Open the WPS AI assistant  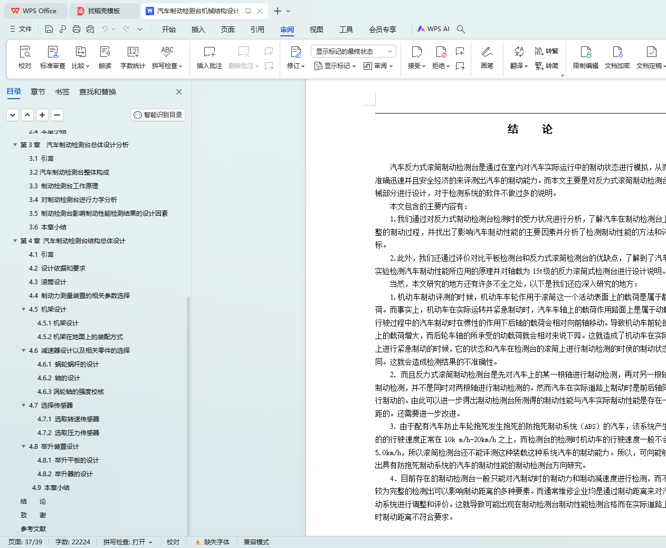coord(433,29)
